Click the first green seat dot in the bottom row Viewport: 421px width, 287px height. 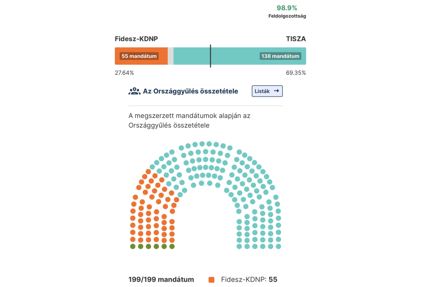tap(133, 246)
